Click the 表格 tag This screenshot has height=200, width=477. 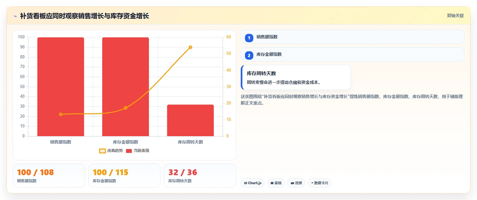276,183
